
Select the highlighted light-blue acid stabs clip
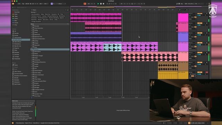(112, 47)
